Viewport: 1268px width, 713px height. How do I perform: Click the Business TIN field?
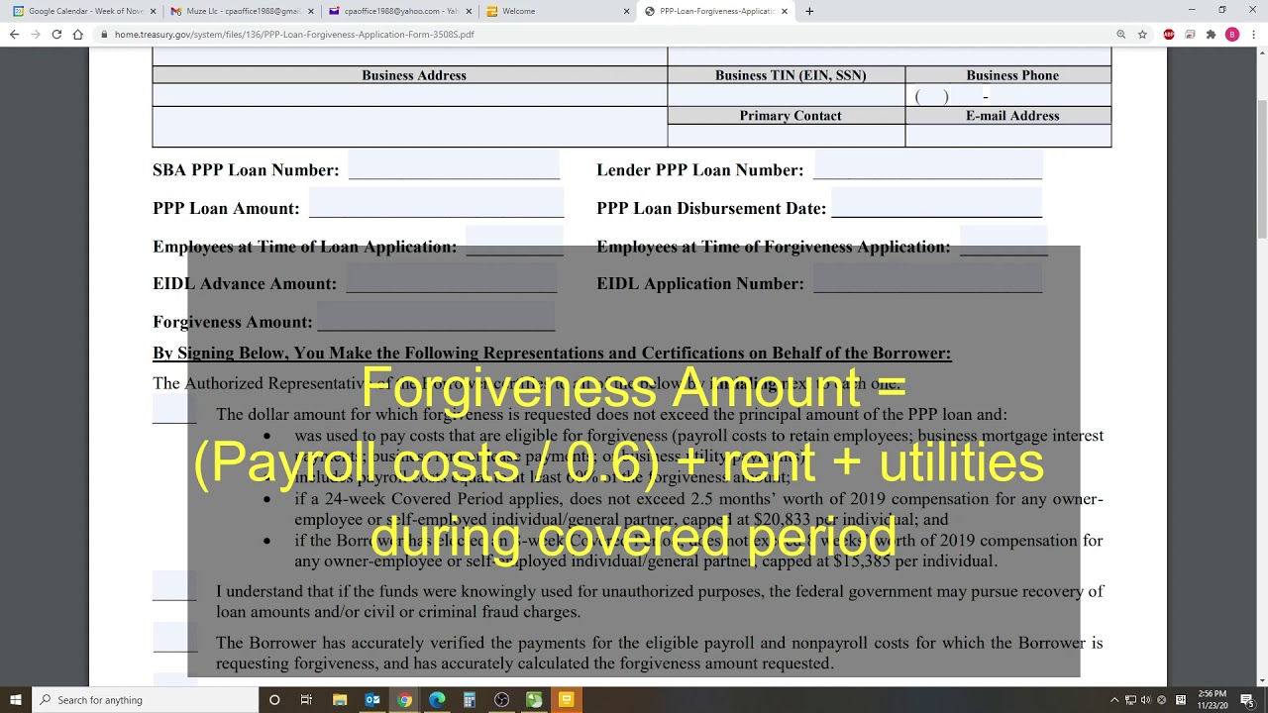(x=786, y=95)
